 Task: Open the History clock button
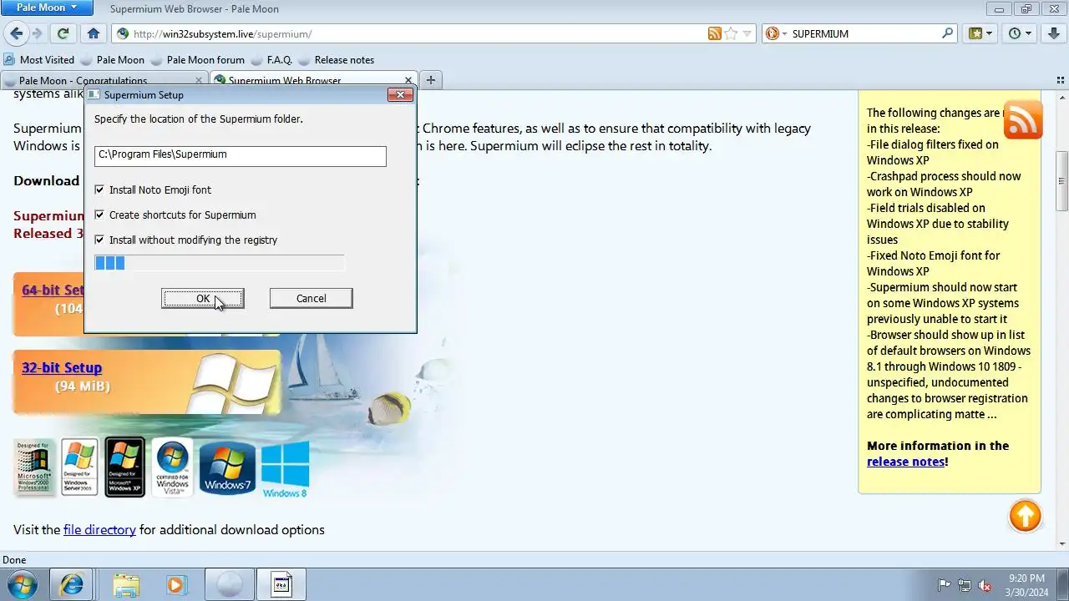point(1020,33)
